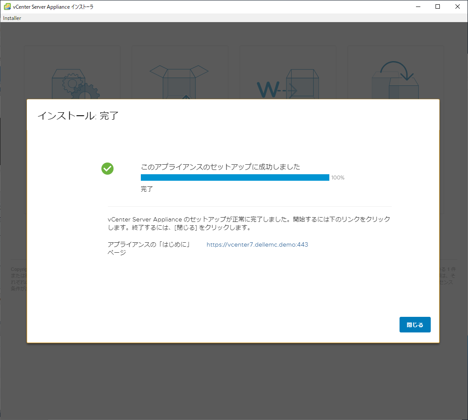This screenshot has height=420, width=468.
Task: Maximize the installer window
Action: click(x=438, y=7)
